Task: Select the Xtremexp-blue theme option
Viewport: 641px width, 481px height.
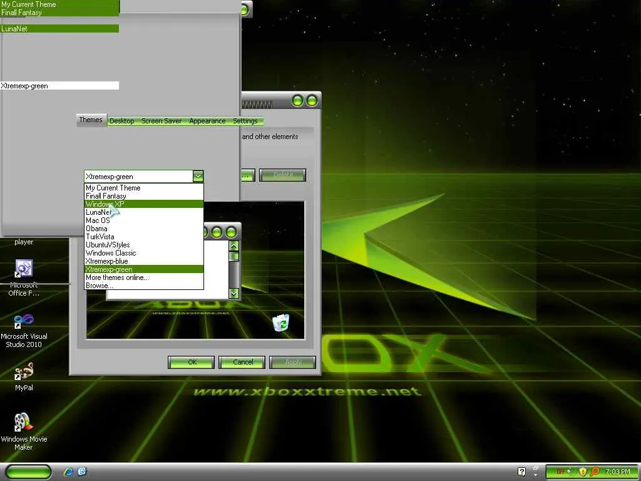Action: coord(144,261)
